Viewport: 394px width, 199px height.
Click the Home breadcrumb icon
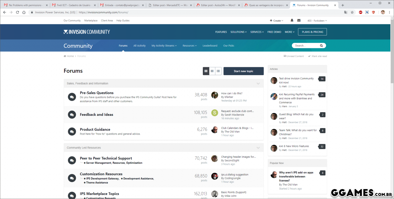(x=65, y=56)
